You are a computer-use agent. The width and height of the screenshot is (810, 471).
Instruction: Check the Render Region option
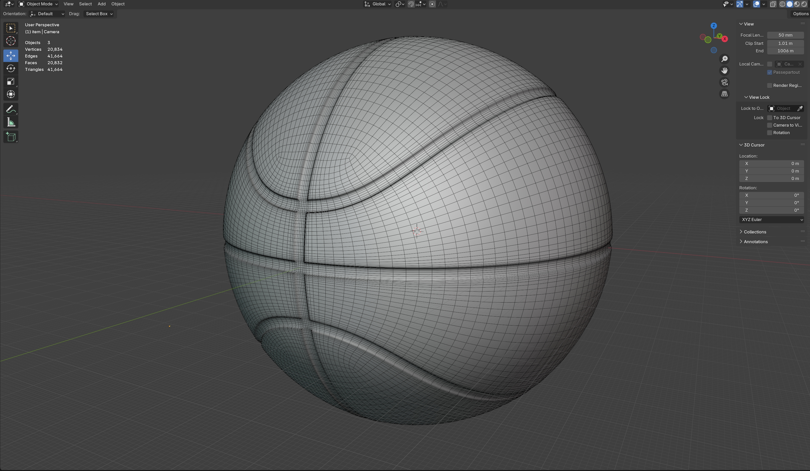[770, 86]
